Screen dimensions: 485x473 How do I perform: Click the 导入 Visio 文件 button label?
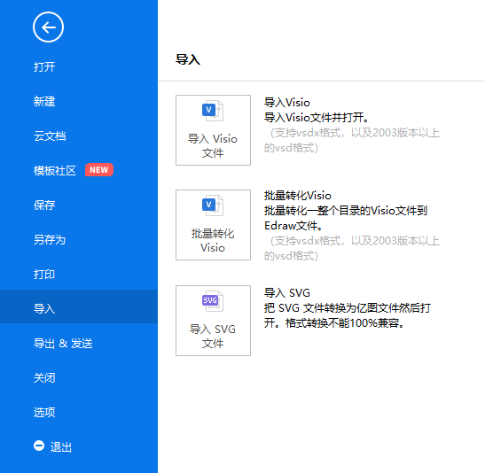tap(213, 146)
